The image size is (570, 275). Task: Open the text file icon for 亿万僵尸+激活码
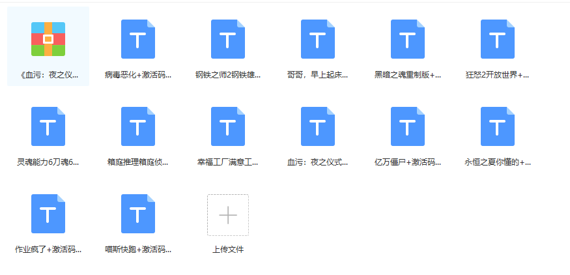click(x=408, y=126)
